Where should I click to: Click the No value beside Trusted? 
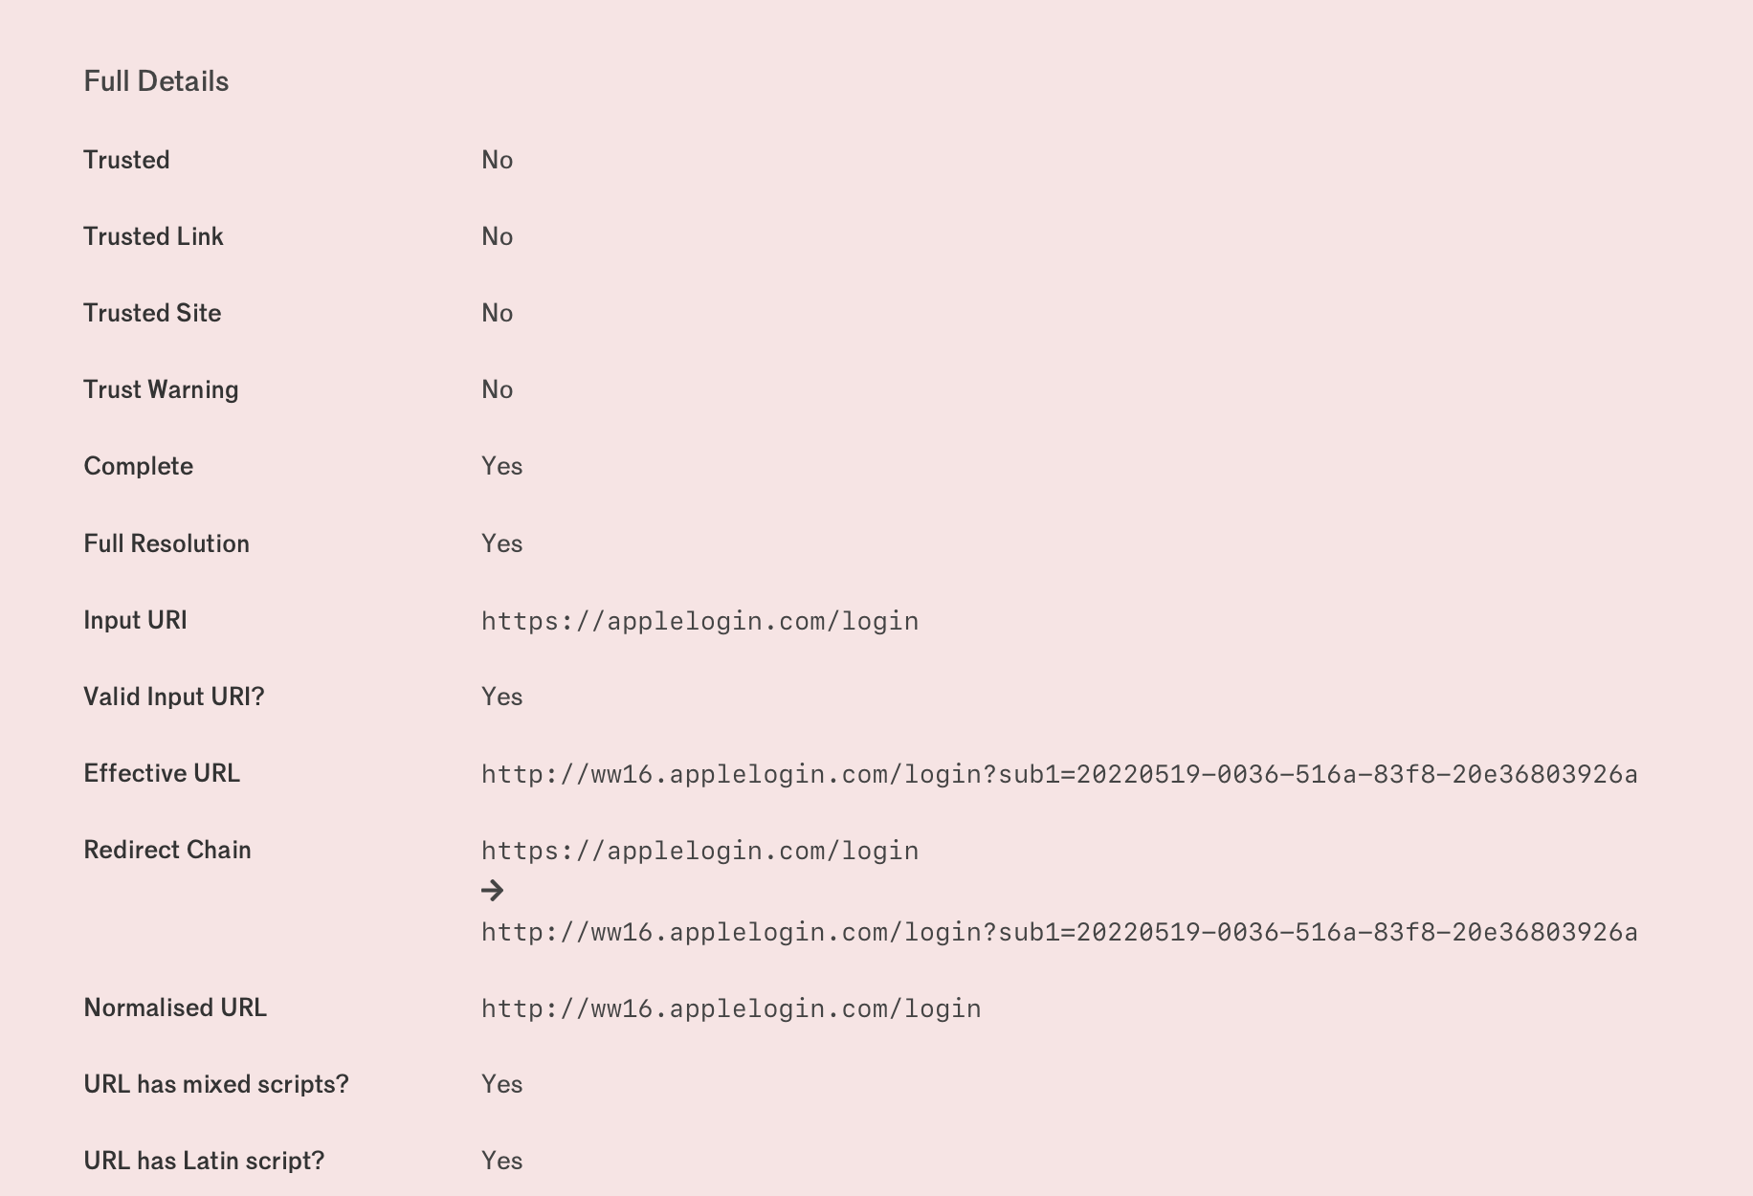[x=498, y=160]
